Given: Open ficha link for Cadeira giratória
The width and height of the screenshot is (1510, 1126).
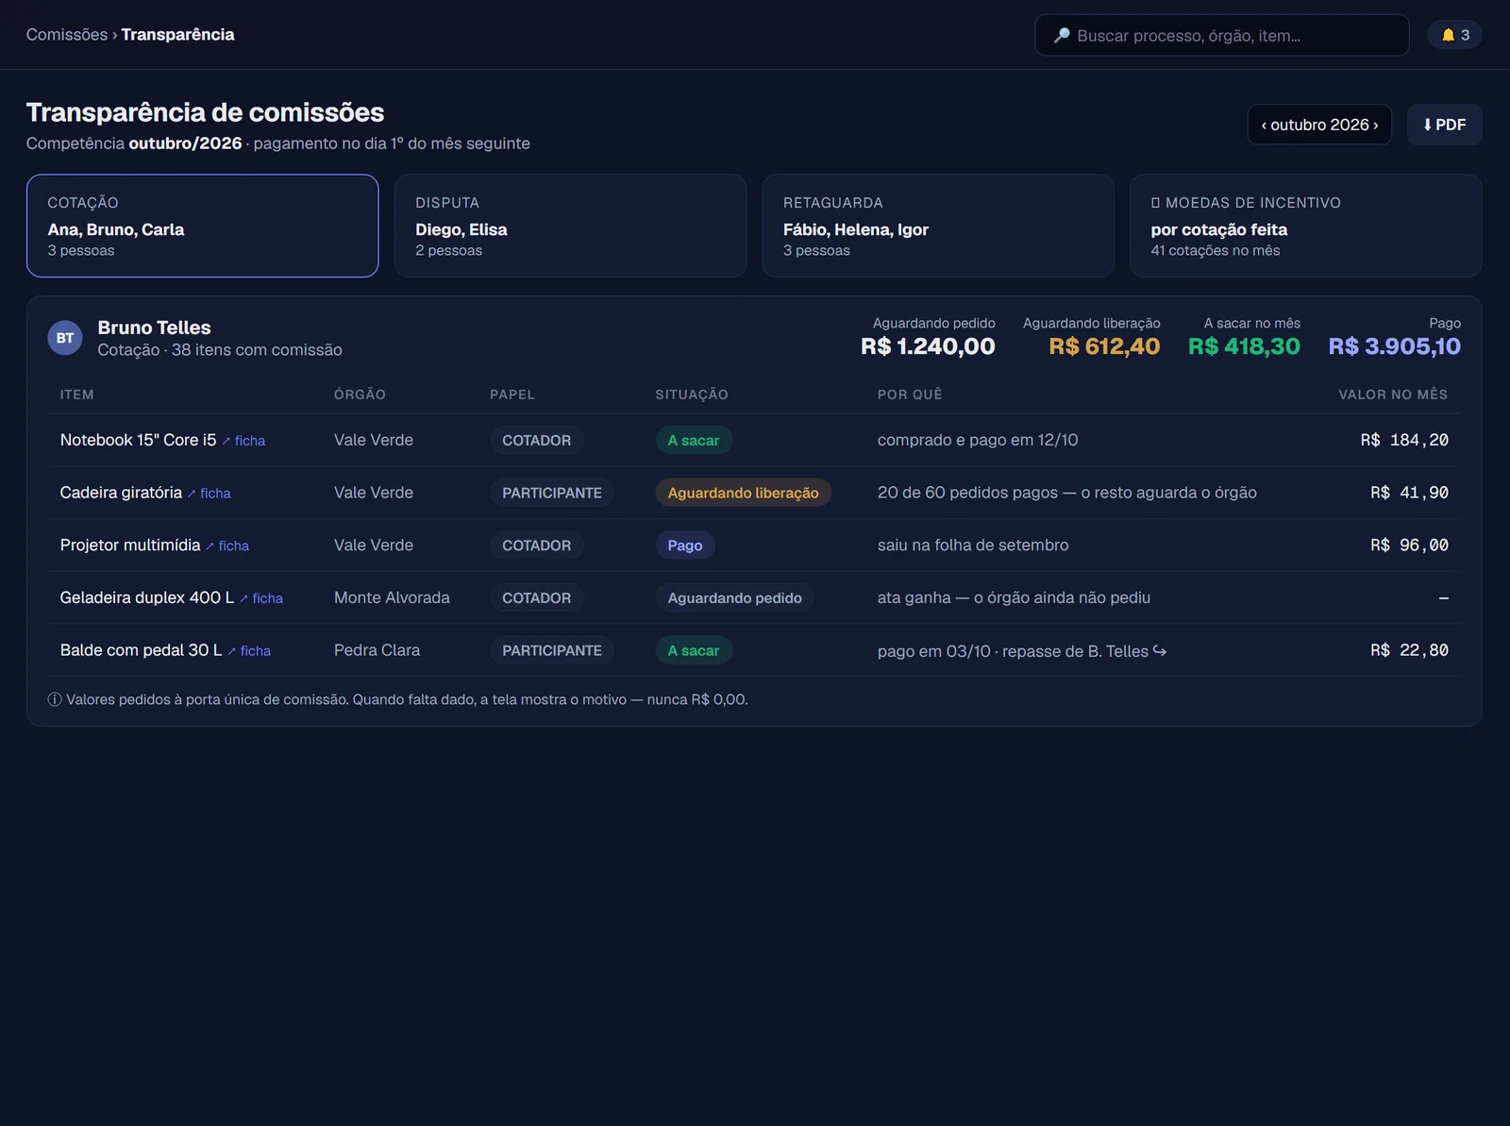Looking at the screenshot, I should point(210,494).
